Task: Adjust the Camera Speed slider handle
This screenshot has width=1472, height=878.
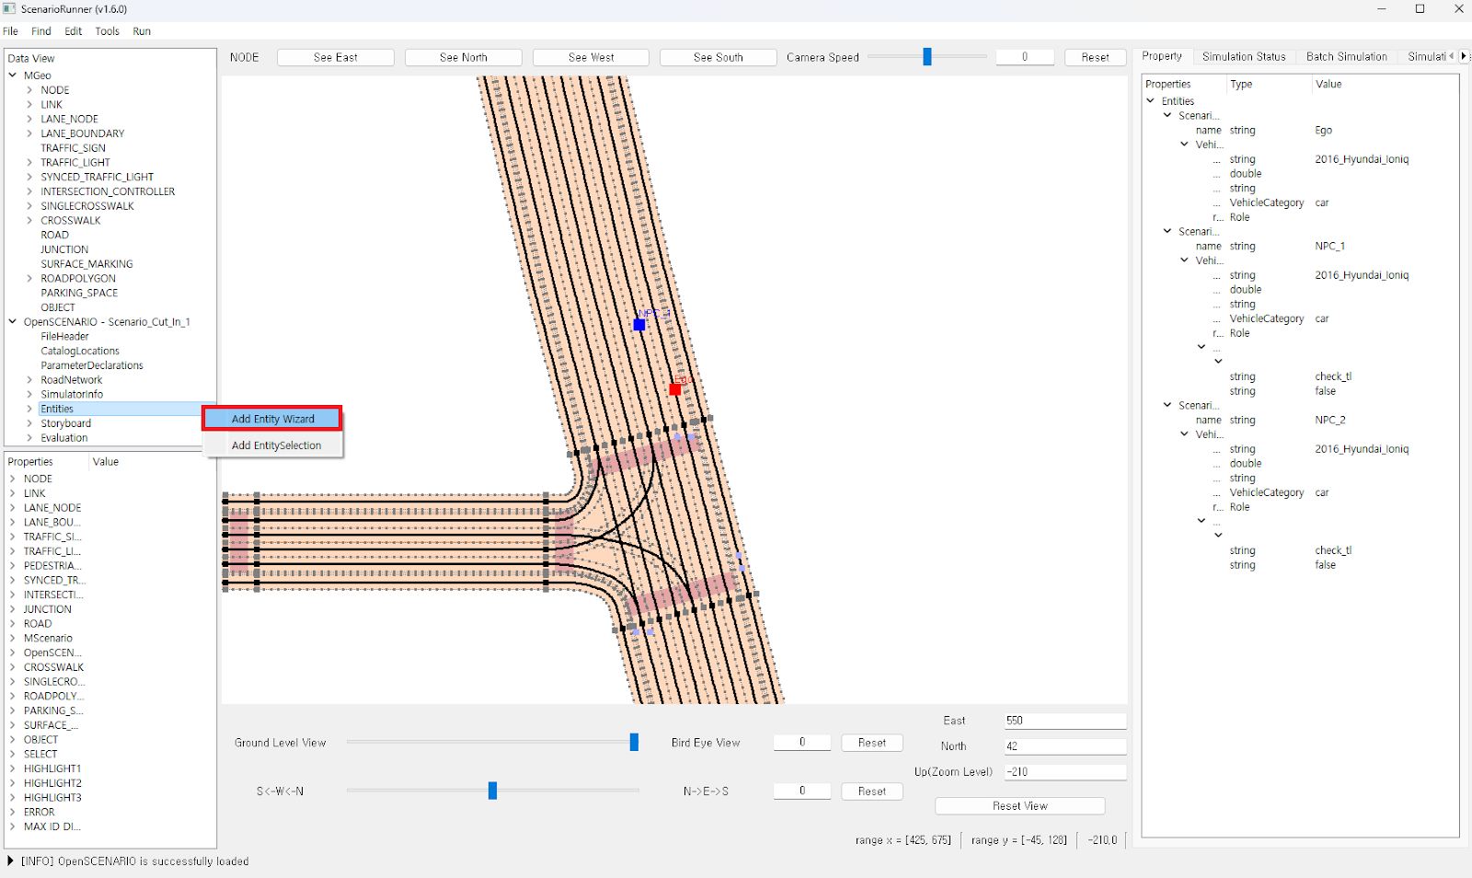Action: coord(927,57)
